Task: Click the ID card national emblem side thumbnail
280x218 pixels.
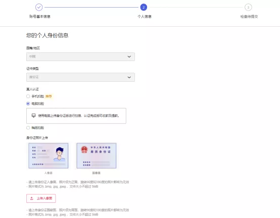Action: 97,155
